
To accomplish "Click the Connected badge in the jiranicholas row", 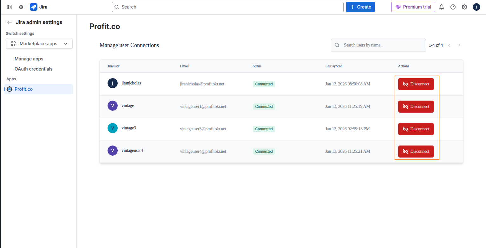I will [264, 84].
